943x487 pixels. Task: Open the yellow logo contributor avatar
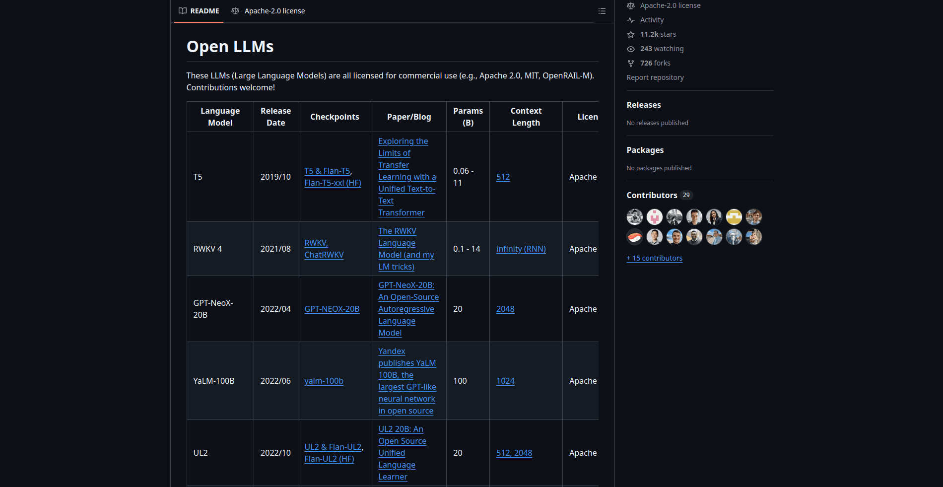coord(734,217)
